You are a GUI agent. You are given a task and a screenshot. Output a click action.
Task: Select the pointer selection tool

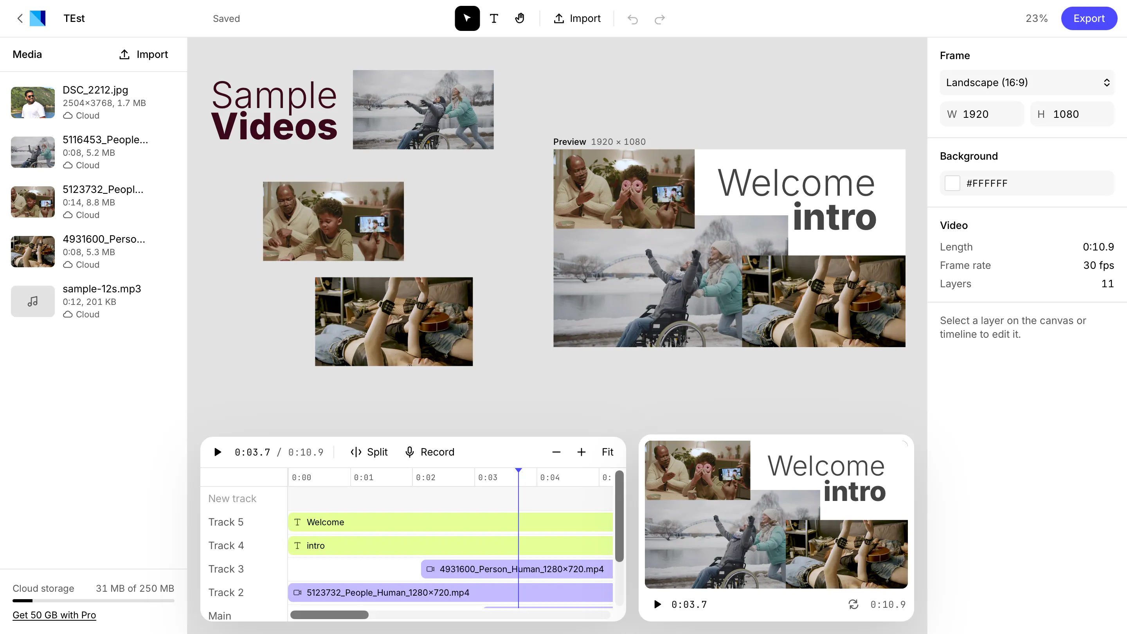click(x=467, y=18)
